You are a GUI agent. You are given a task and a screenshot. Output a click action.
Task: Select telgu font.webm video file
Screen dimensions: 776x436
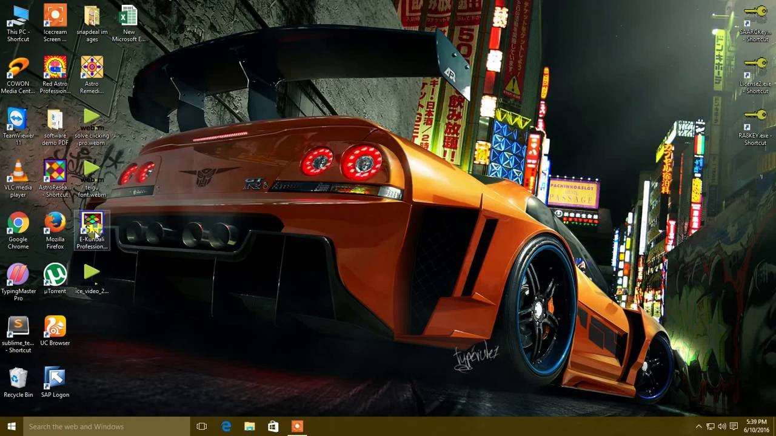pyautogui.click(x=92, y=179)
